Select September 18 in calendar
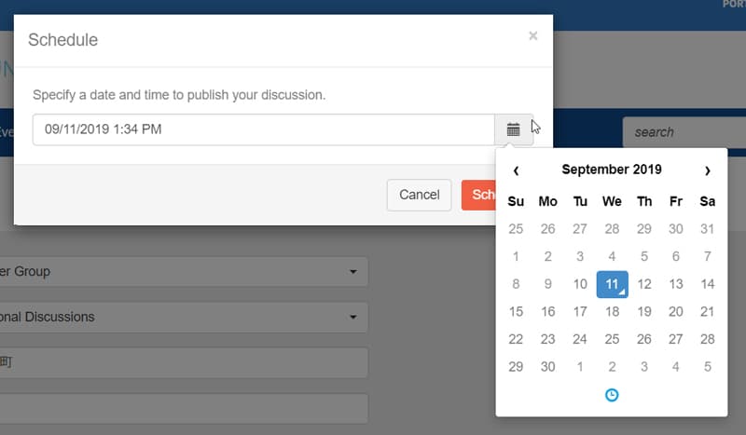The height and width of the screenshot is (435, 746). 612,312
